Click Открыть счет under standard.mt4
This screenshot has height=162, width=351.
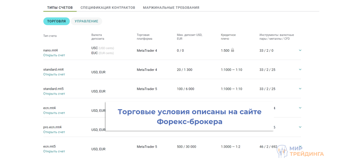click(x=54, y=74)
